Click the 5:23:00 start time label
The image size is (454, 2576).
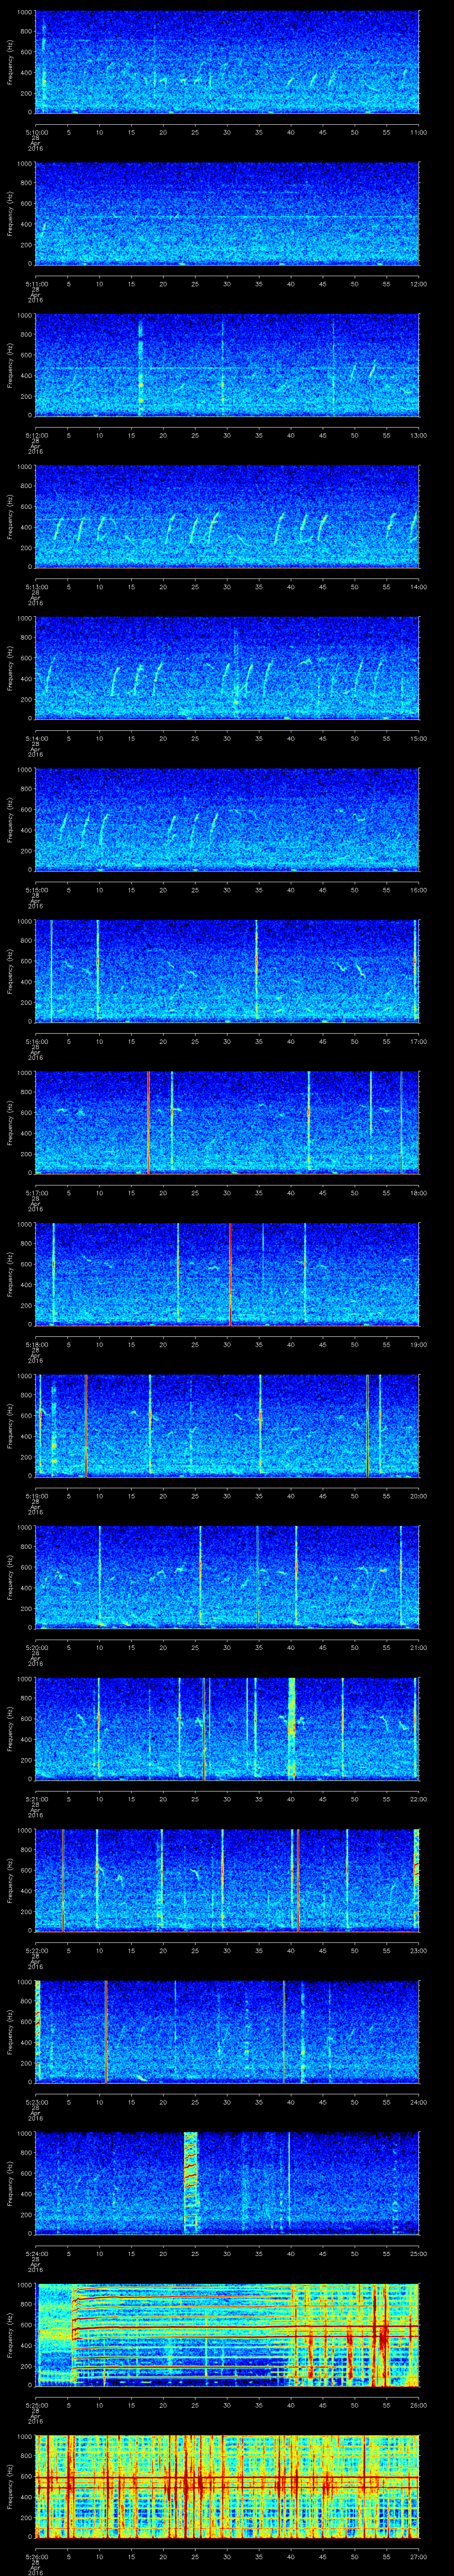[x=36, y=2102]
